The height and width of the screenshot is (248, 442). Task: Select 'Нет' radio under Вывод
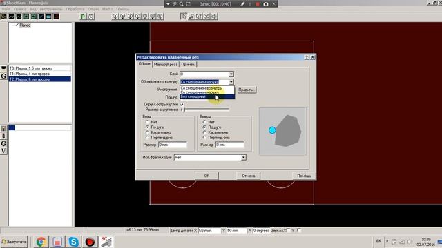pyautogui.click(x=205, y=122)
